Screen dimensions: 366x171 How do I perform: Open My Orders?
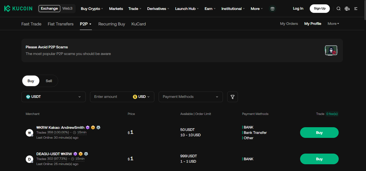click(x=289, y=24)
